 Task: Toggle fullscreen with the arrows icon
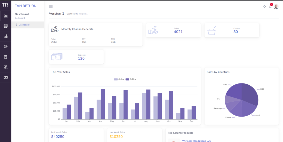264,7
